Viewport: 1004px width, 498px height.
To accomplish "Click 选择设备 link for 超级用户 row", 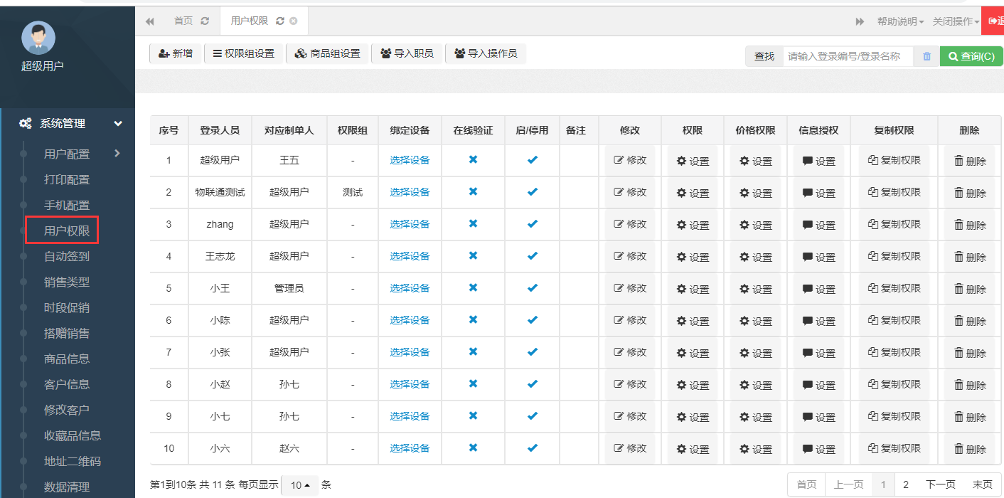I will (x=410, y=160).
